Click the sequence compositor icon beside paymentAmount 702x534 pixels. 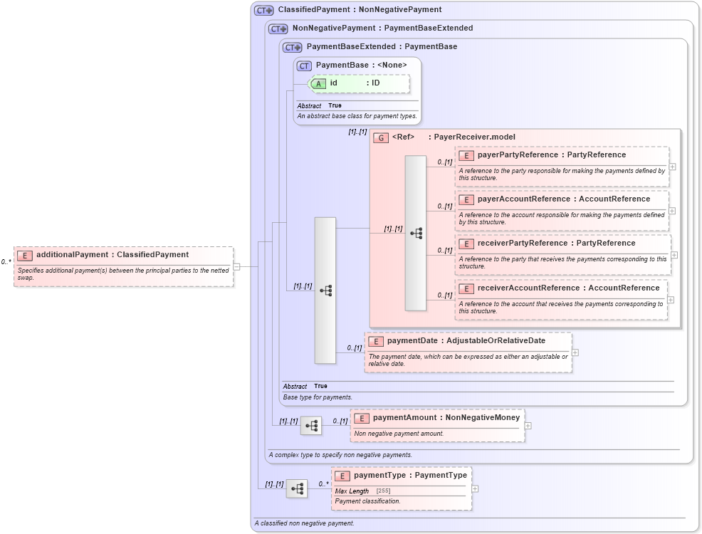(311, 425)
